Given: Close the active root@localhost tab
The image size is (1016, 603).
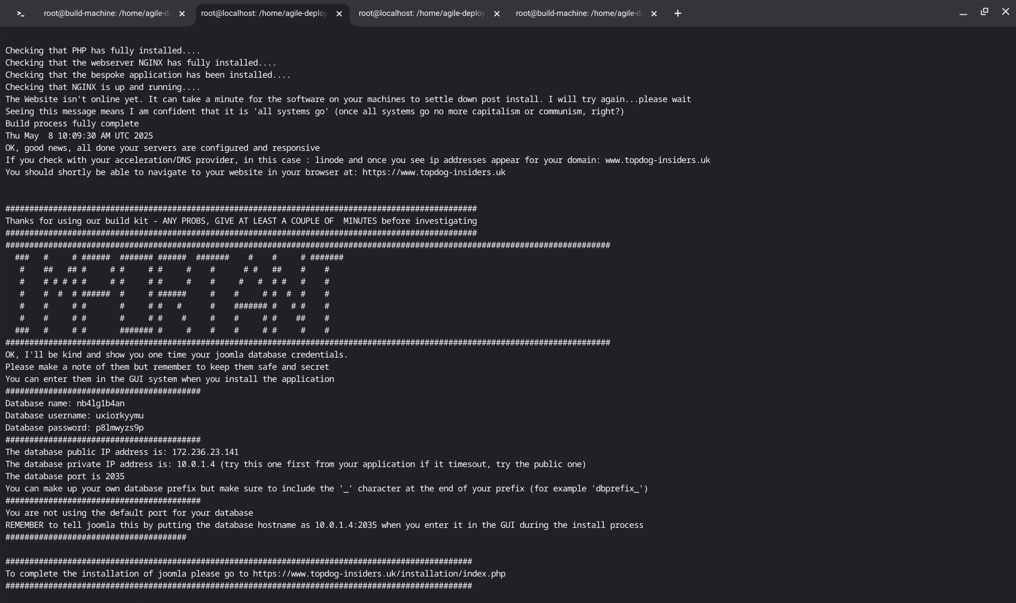Looking at the screenshot, I should coord(339,14).
